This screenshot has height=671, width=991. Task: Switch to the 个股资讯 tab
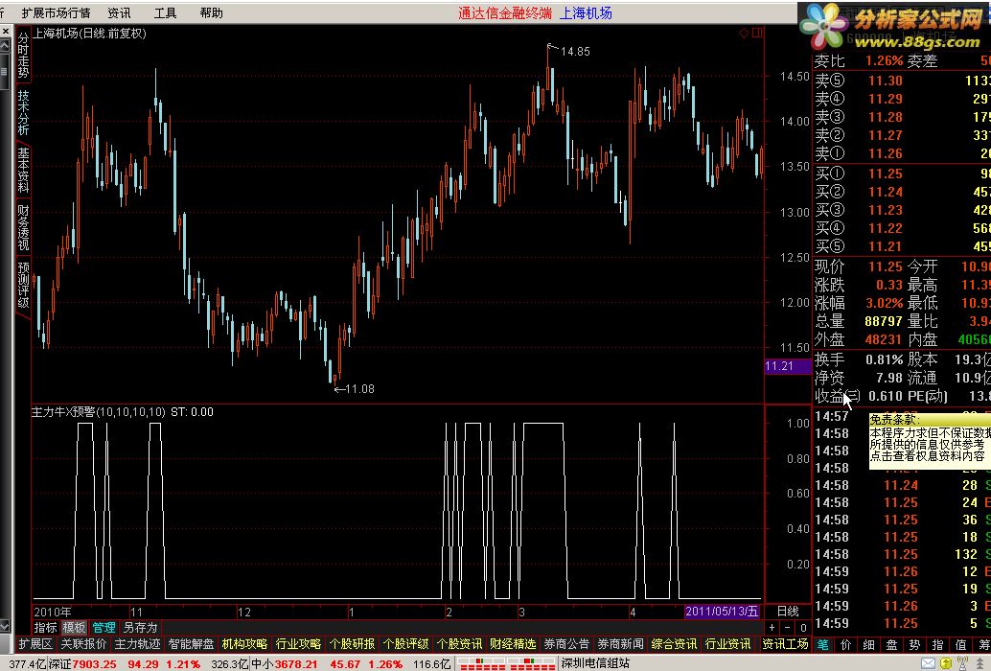pyautogui.click(x=459, y=644)
